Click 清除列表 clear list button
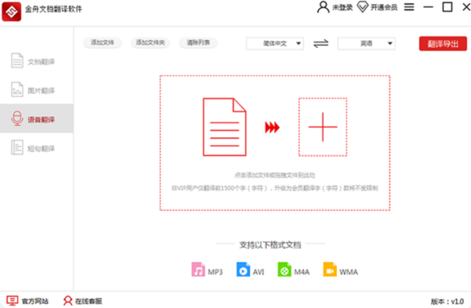The width and height of the screenshot is (471, 308). [x=199, y=42]
